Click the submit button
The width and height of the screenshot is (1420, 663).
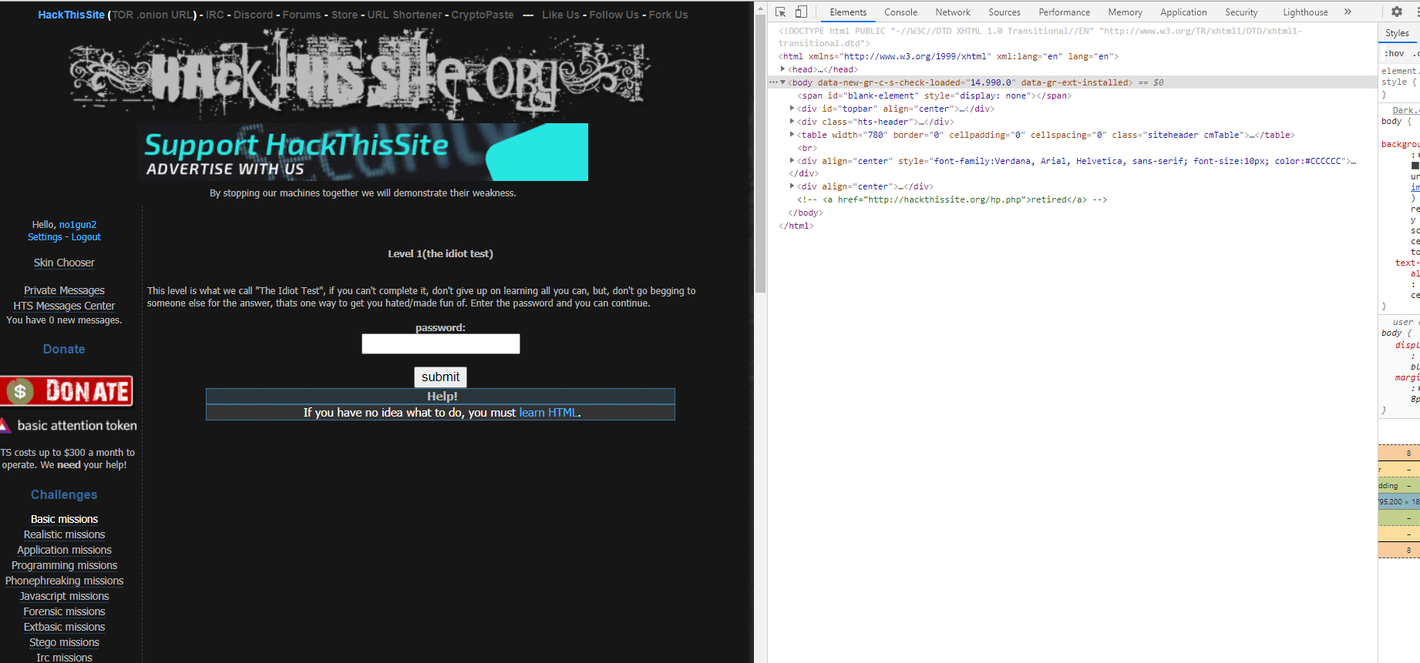(440, 377)
